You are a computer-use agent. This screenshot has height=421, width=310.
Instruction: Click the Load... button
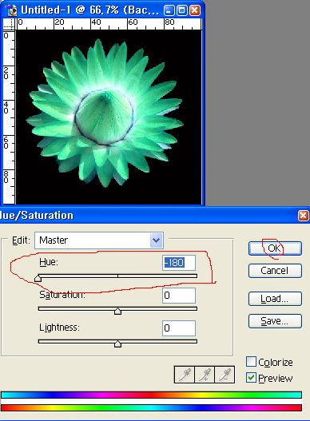[275, 299]
